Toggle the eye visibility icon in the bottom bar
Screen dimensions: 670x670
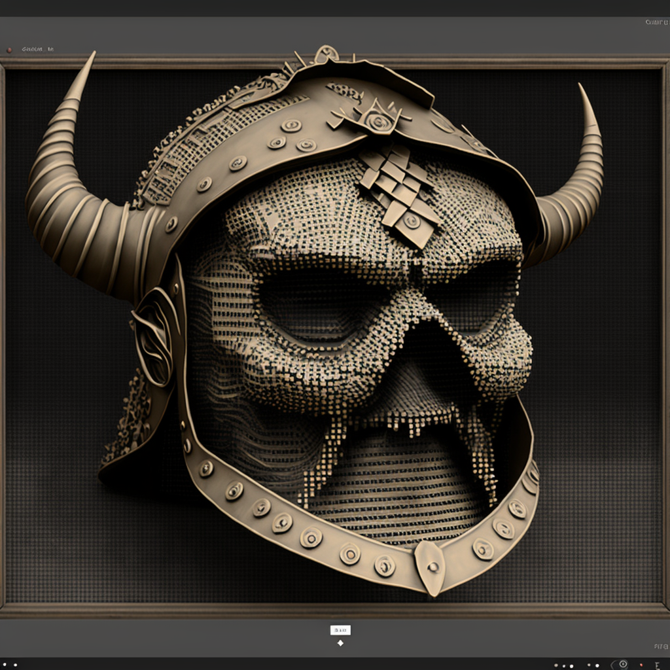(624, 664)
